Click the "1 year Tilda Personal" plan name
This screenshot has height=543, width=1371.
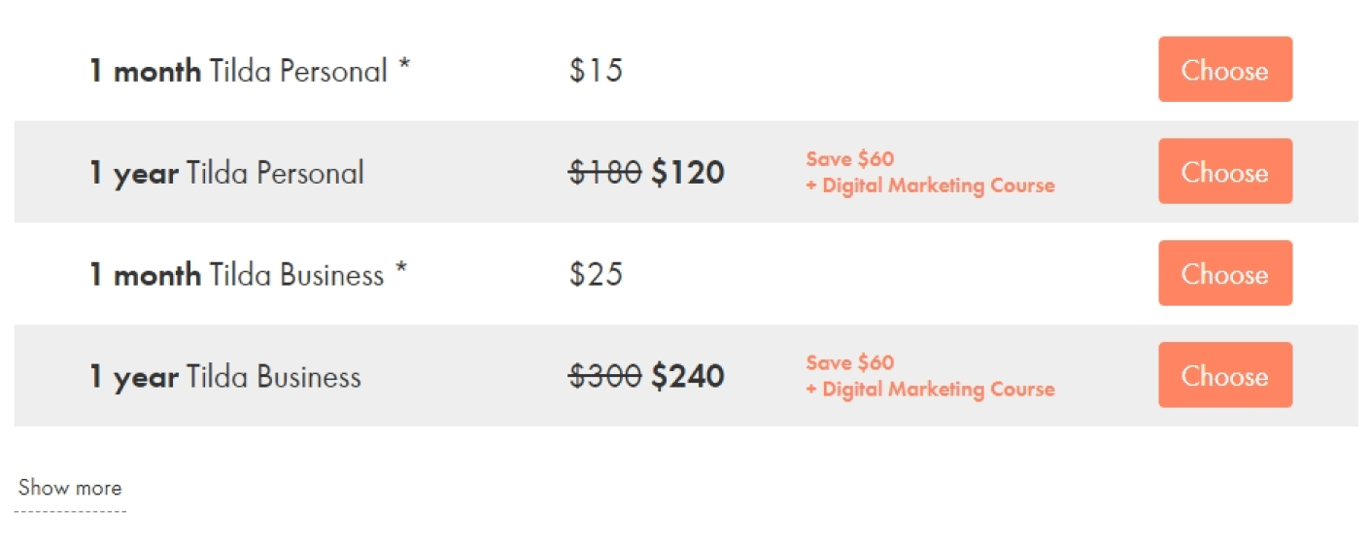point(226,173)
